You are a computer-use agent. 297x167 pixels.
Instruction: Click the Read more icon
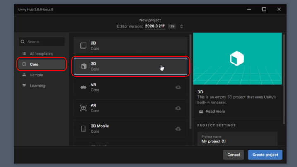pyautogui.click(x=201, y=112)
